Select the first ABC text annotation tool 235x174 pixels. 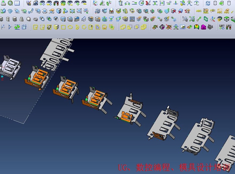[x=199, y=11]
